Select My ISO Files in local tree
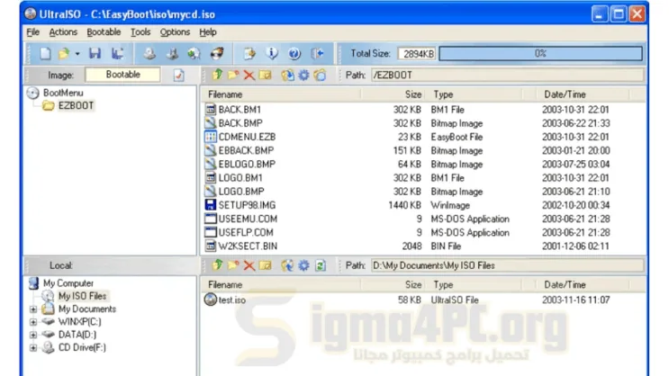 tap(82, 296)
